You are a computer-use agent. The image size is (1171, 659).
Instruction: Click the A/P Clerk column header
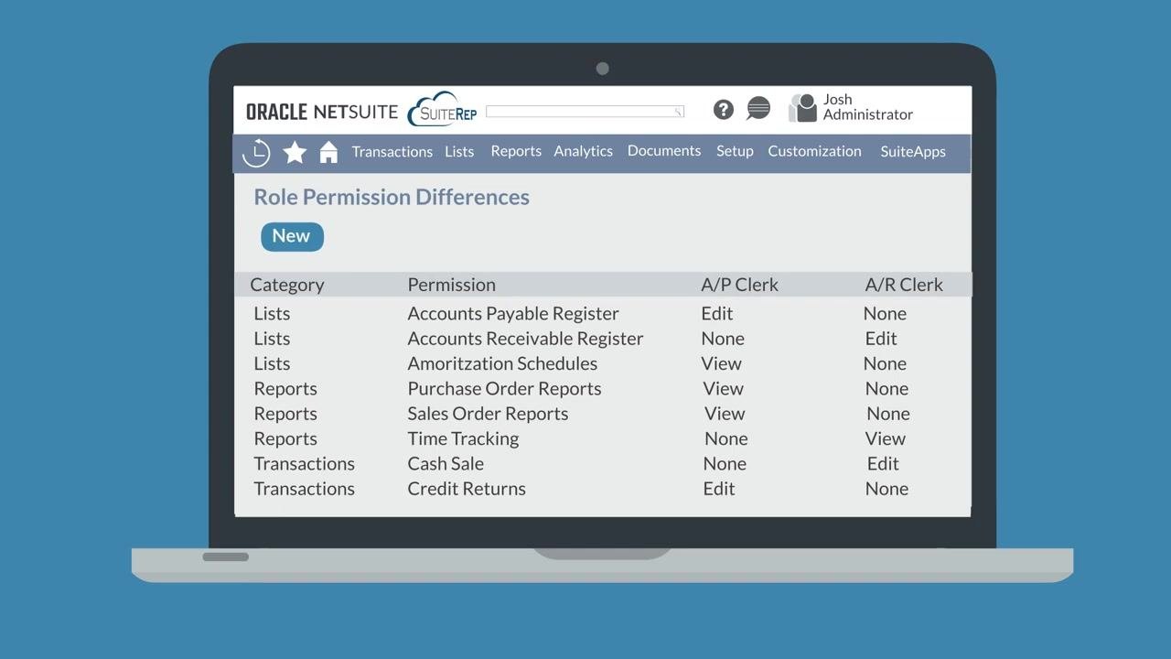click(740, 285)
